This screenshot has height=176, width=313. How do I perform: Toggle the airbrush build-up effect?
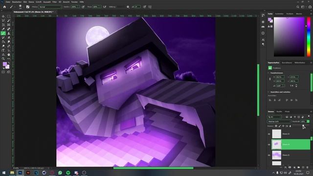coord(105,7)
